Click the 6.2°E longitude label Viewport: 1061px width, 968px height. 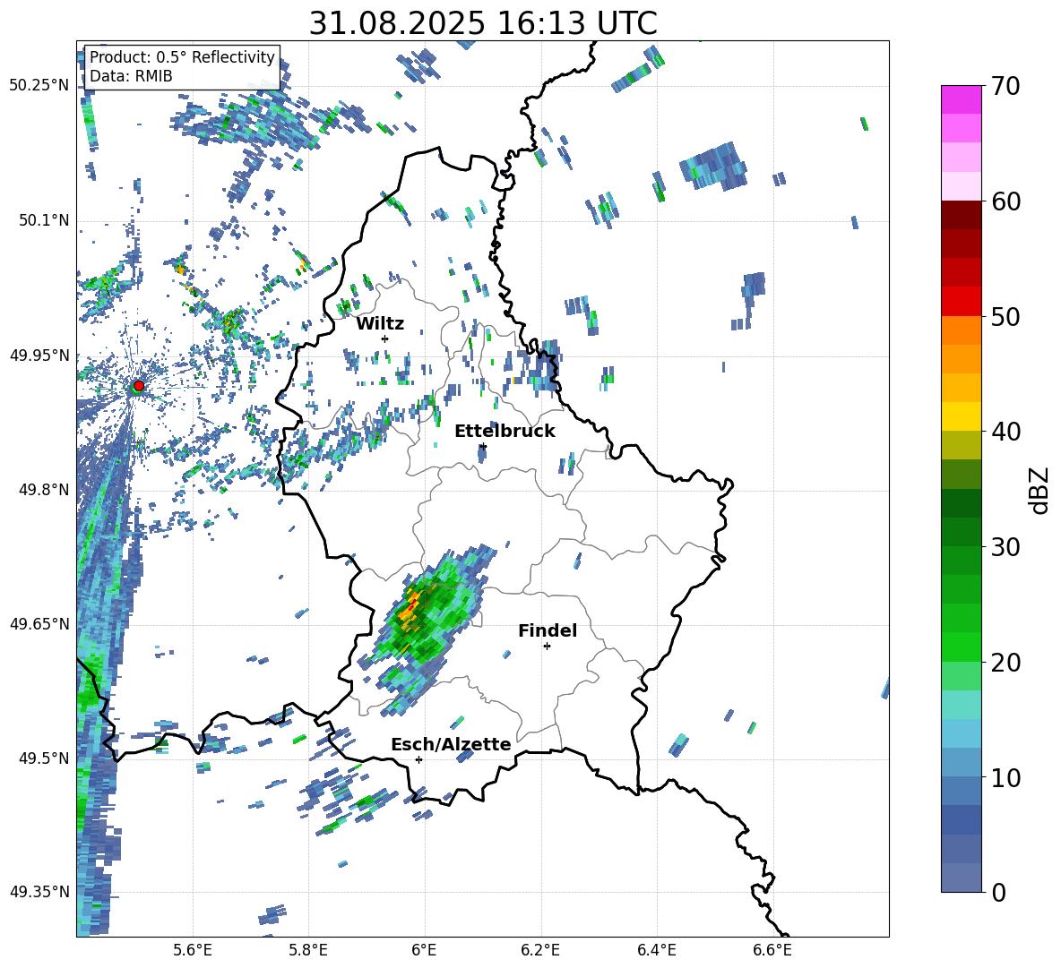(x=540, y=950)
